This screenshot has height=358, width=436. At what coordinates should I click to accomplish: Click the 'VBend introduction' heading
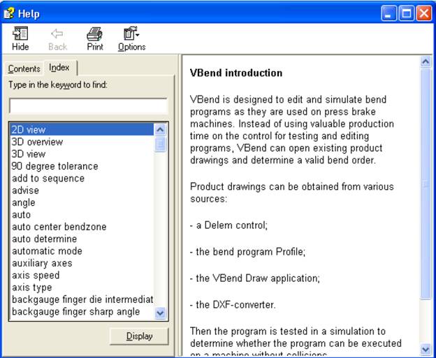point(236,73)
